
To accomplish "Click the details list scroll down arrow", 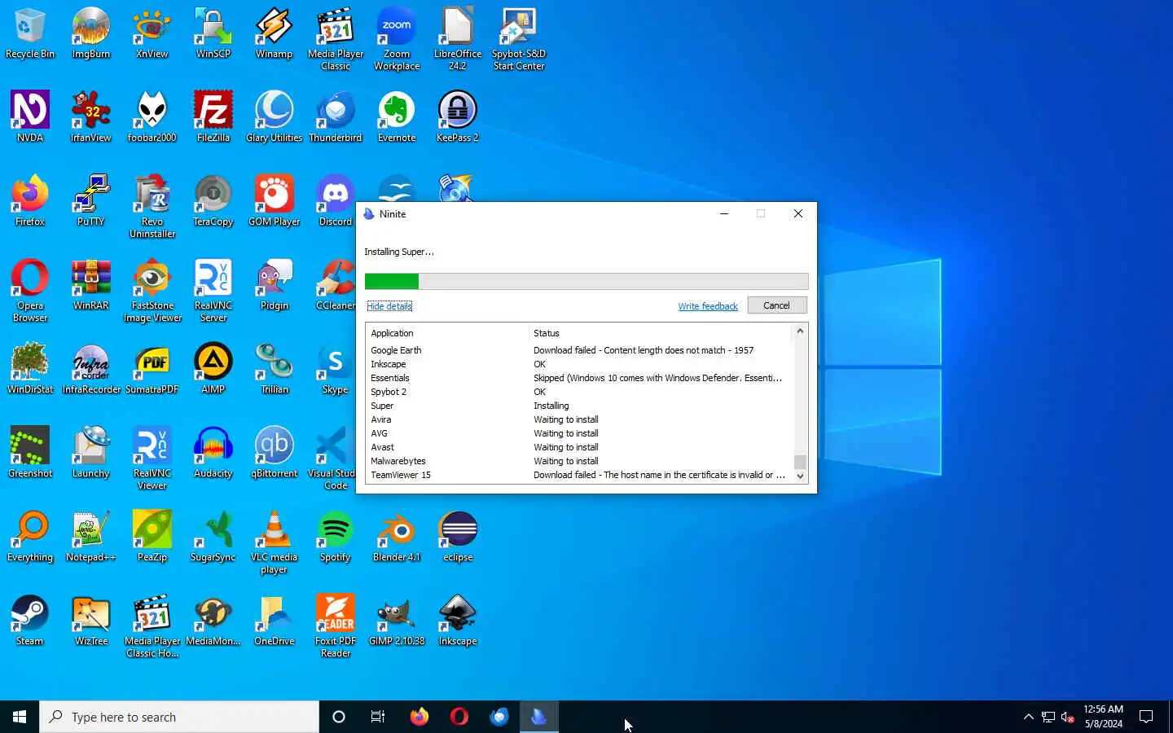I will click(800, 476).
